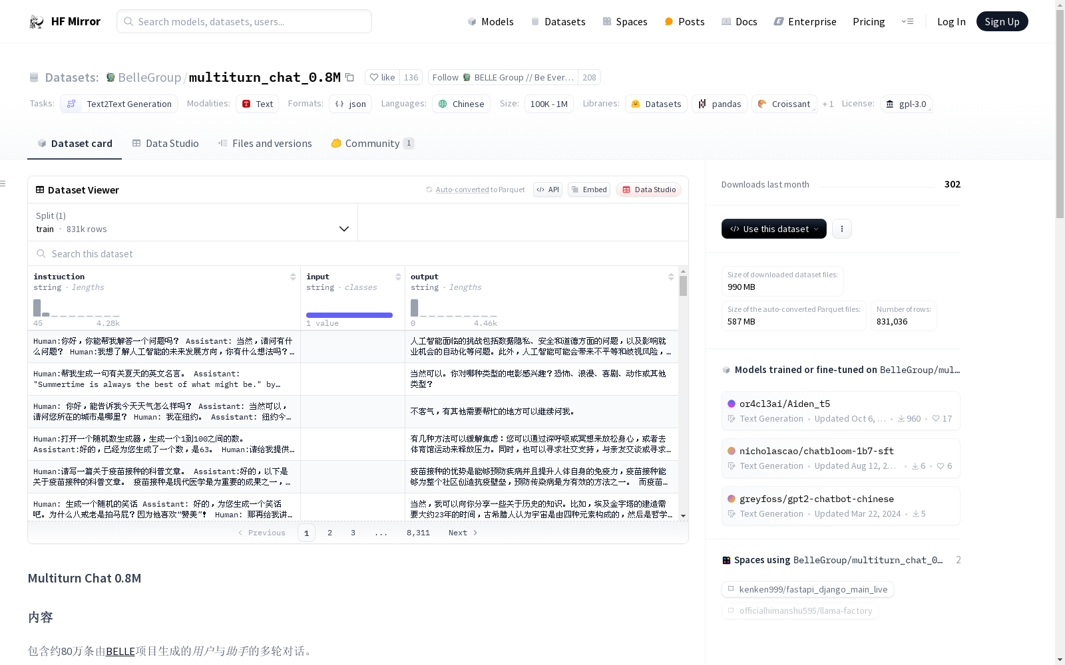Select the weather conversation table row
Screen dimensions: 1065x665
(x=353, y=412)
